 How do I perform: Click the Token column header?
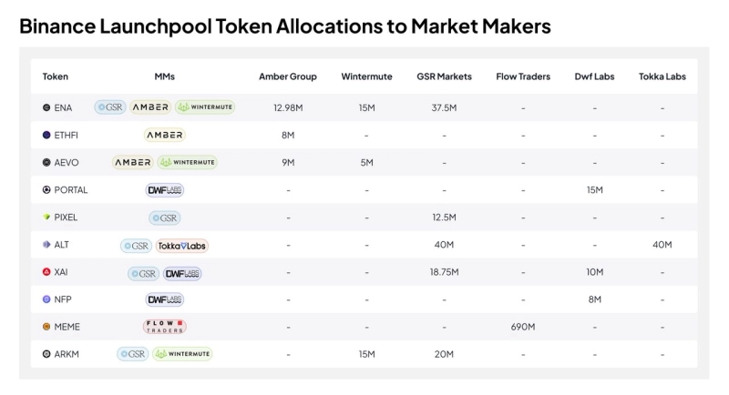point(56,76)
